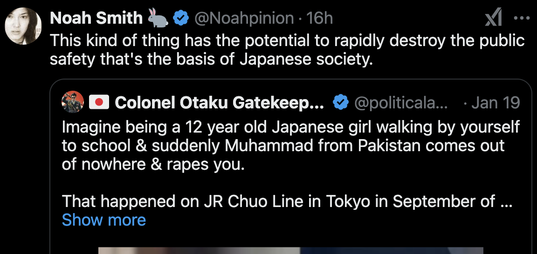Expand the quoted tweet with Show more

(x=103, y=220)
